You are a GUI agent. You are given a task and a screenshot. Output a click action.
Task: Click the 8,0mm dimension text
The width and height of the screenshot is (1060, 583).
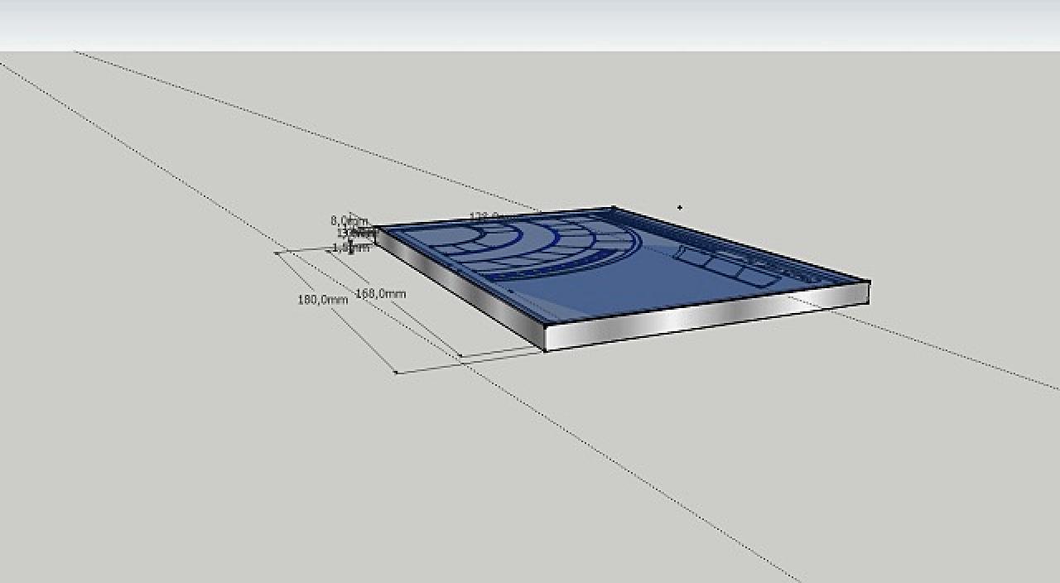[x=349, y=220]
